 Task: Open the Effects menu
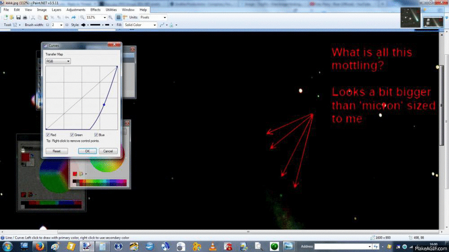(95, 9)
